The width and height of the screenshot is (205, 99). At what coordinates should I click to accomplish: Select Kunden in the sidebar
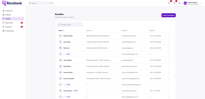(13, 19)
